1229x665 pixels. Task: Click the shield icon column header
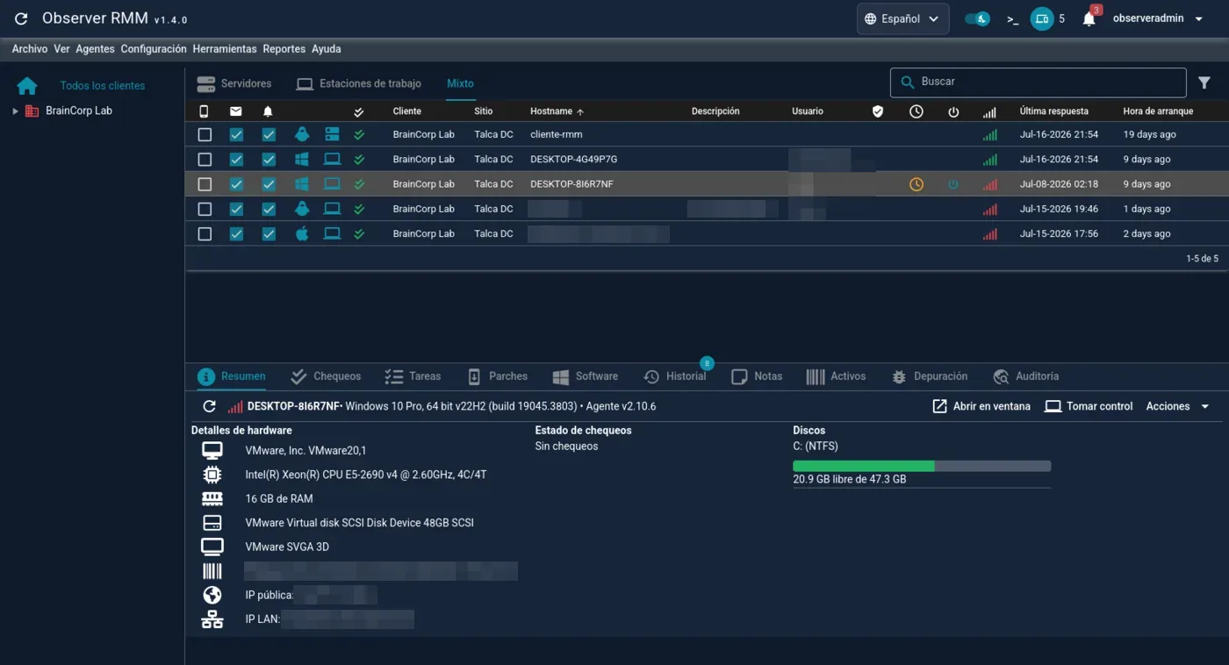[878, 111]
